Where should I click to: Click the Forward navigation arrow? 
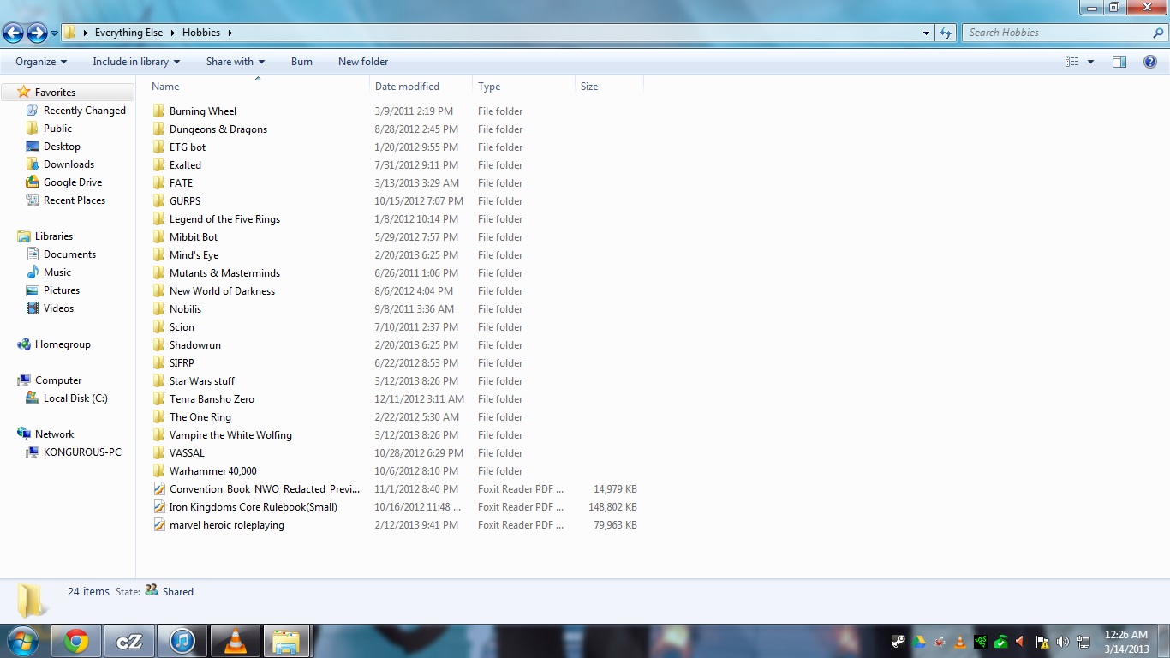tap(37, 33)
